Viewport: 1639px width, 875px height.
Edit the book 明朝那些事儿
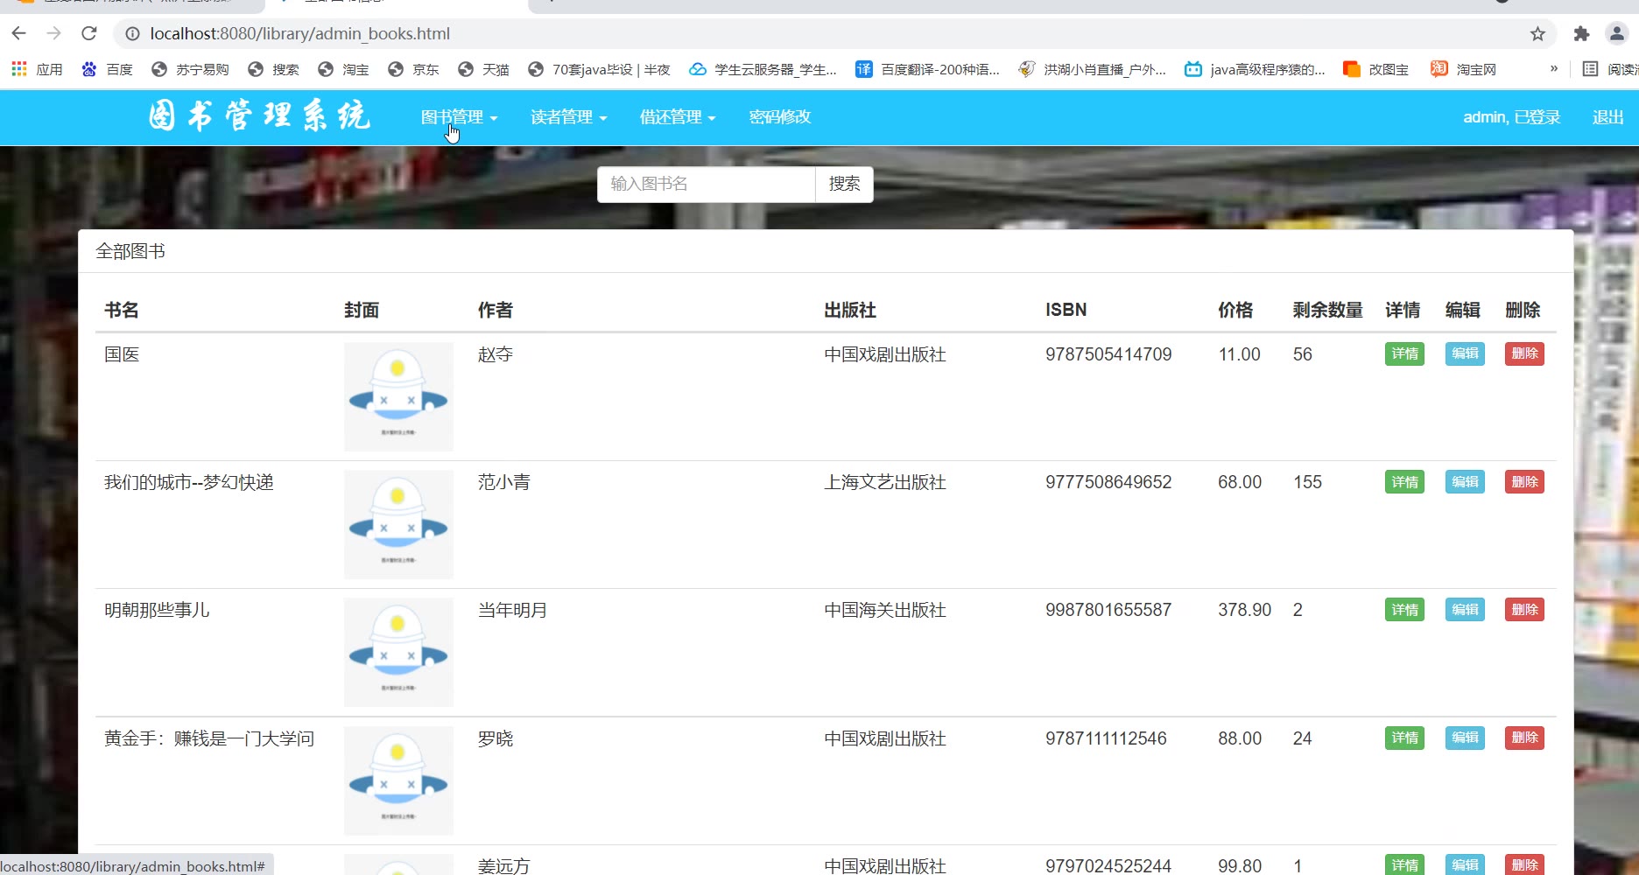(1465, 609)
